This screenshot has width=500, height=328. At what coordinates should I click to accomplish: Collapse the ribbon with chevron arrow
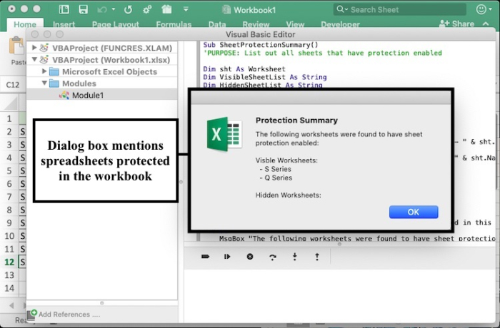tap(486, 24)
